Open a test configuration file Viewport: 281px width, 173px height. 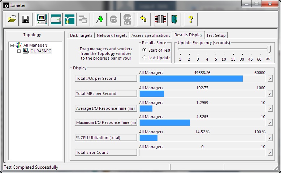pos(12,20)
